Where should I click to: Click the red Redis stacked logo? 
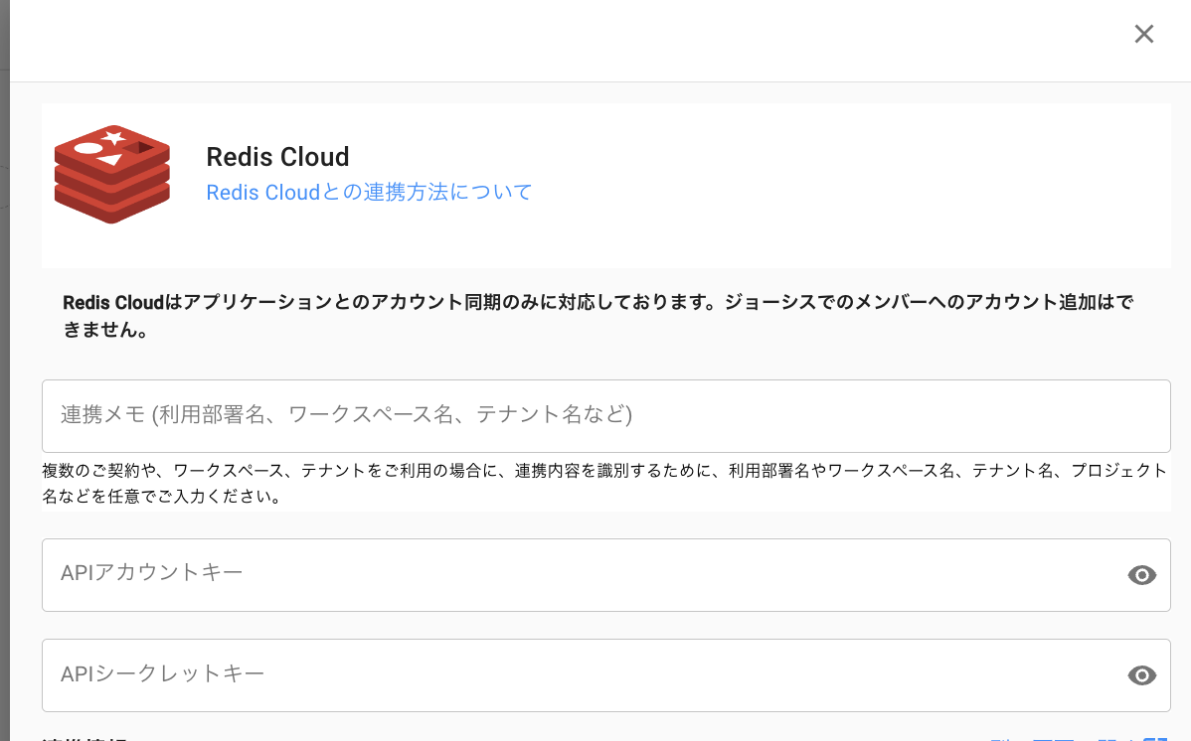(x=111, y=174)
